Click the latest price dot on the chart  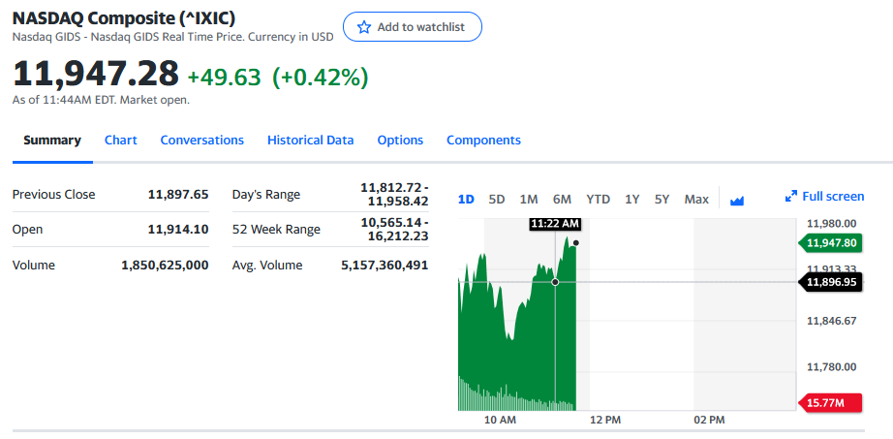click(x=576, y=243)
